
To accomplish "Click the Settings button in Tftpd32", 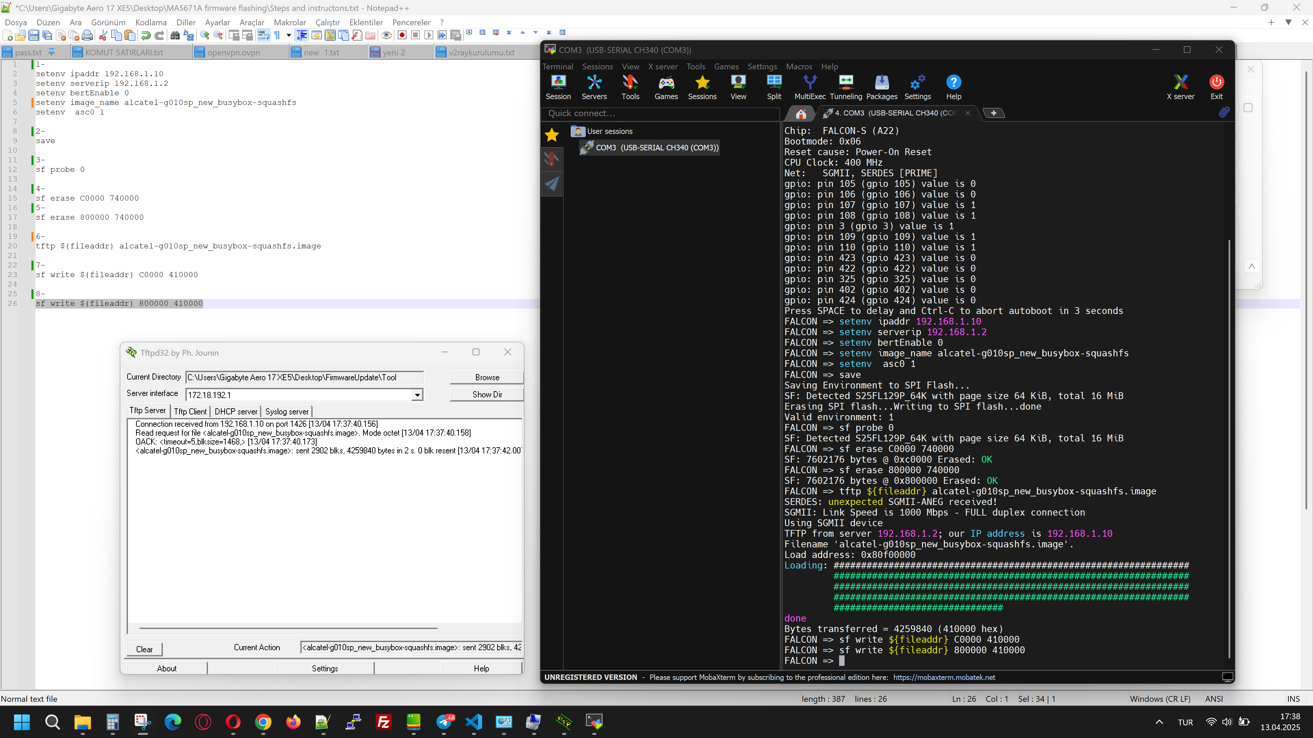I will 325,668.
